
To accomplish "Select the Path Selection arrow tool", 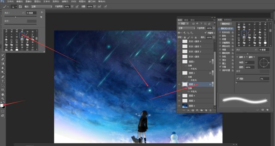I will pyautogui.click(x=3, y=86).
